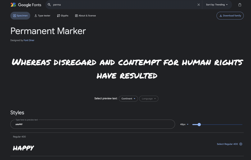This screenshot has width=251, height=160.
Task: Click the Google Fonts logo
Action: 26,5
